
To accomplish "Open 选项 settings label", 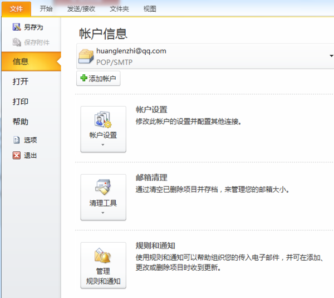I will tap(31, 140).
